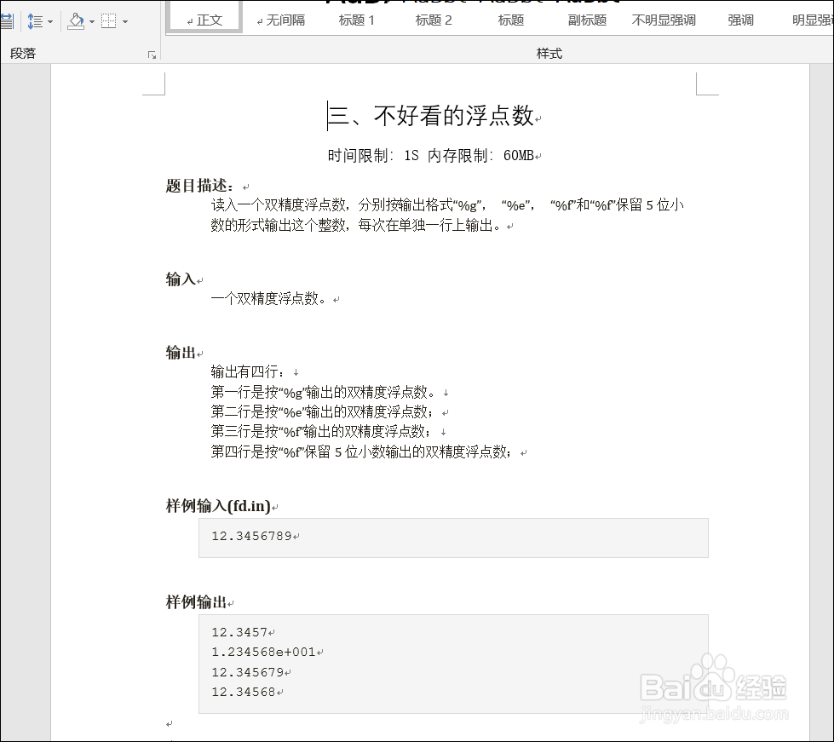The height and width of the screenshot is (742, 834).
Task: Click the 输入 section heading
Action: pyautogui.click(x=181, y=279)
